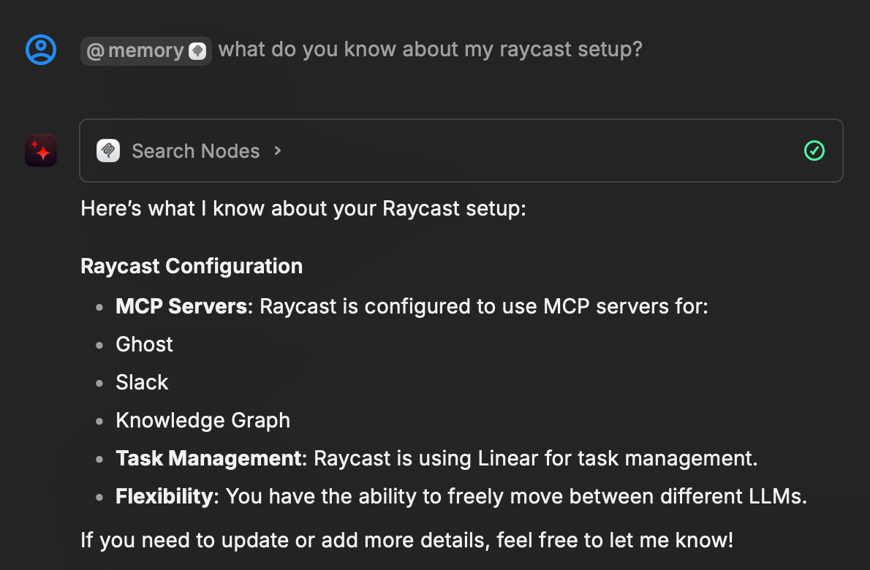Click the memory icon in the @memory tag
The height and width of the screenshot is (570, 870).
[197, 51]
